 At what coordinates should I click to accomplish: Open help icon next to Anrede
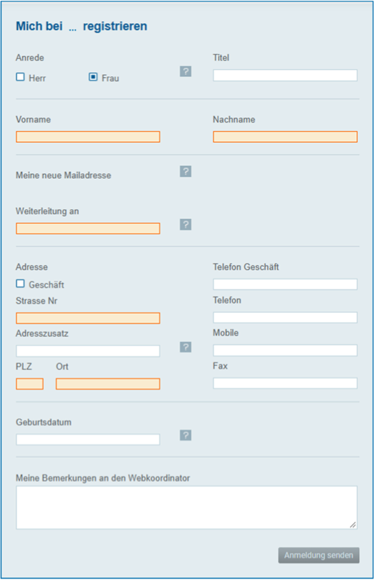[x=185, y=71]
